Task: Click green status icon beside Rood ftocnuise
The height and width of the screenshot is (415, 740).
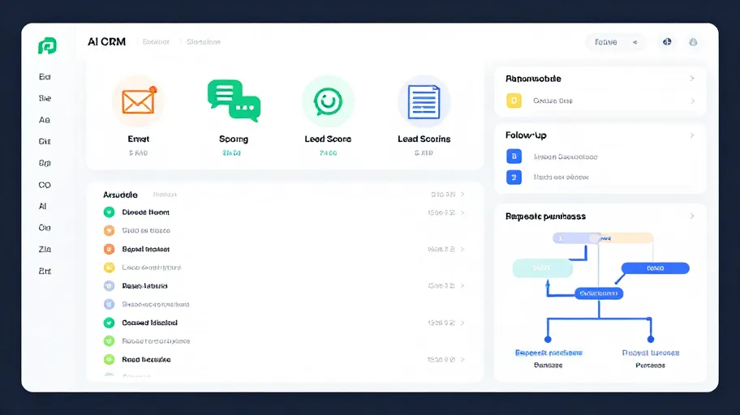Action: pos(109,359)
